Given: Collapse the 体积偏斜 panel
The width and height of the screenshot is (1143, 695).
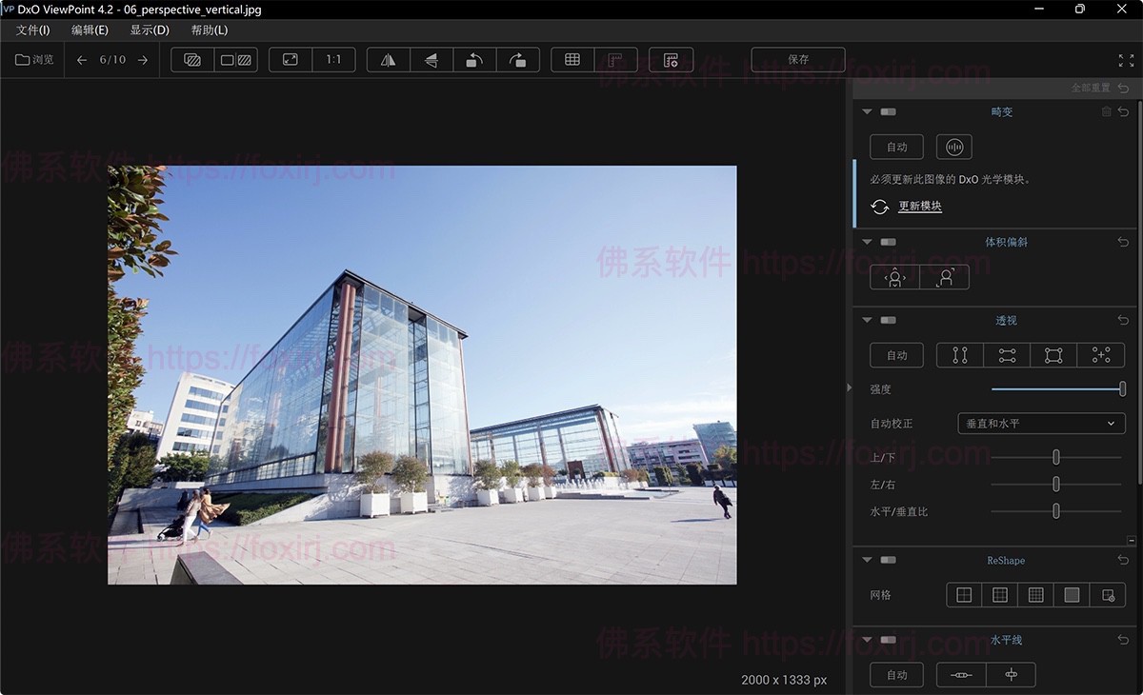Looking at the screenshot, I should [x=867, y=242].
